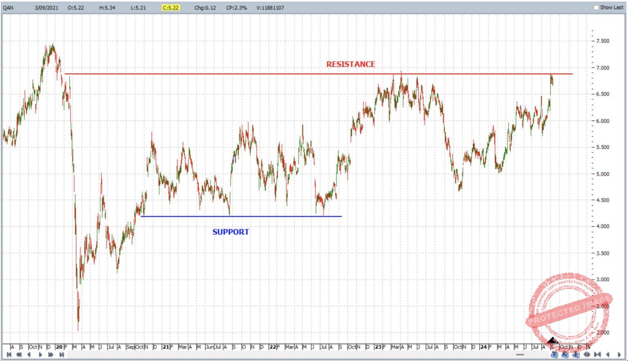Viewport: 628px width, 361px height.
Task: Click the expand chart spacing diamond icon
Action: click(587, 354)
